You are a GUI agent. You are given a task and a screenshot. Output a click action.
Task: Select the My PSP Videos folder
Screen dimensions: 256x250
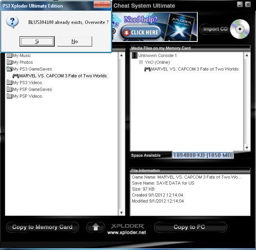click(28, 96)
